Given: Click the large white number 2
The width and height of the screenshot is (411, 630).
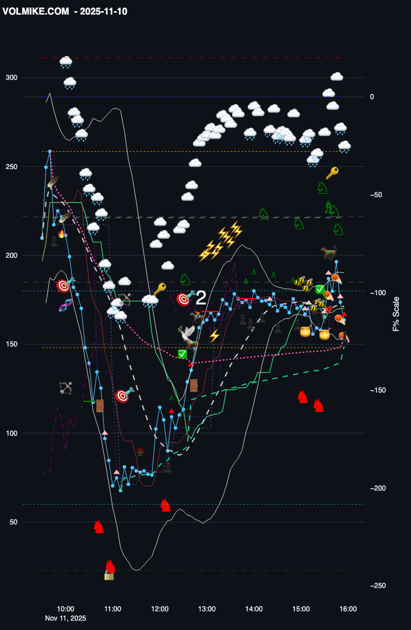Looking at the screenshot, I should coord(201,298).
